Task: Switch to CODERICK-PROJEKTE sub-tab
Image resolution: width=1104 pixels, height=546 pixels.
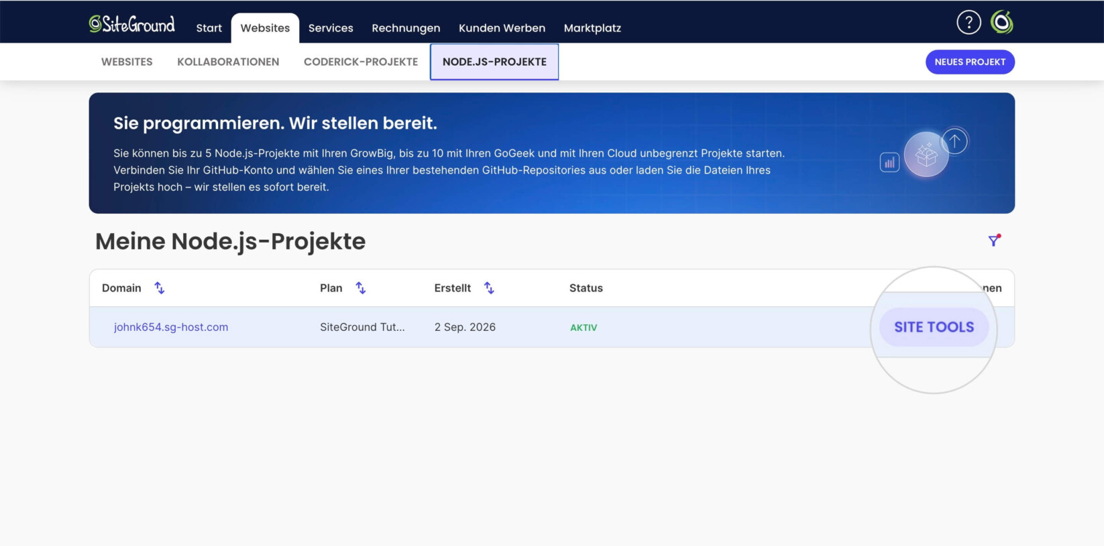Action: pos(361,62)
